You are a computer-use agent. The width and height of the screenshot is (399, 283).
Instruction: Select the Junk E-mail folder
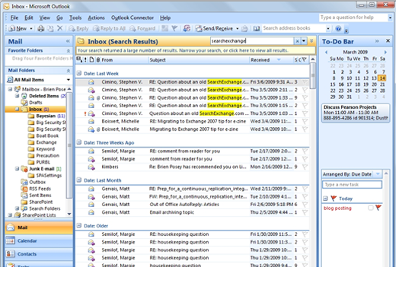point(41,169)
